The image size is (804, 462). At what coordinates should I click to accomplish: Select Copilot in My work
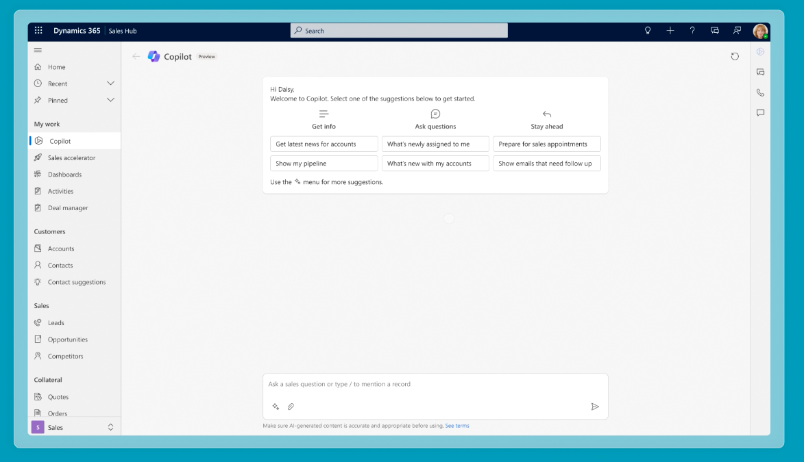75,141
